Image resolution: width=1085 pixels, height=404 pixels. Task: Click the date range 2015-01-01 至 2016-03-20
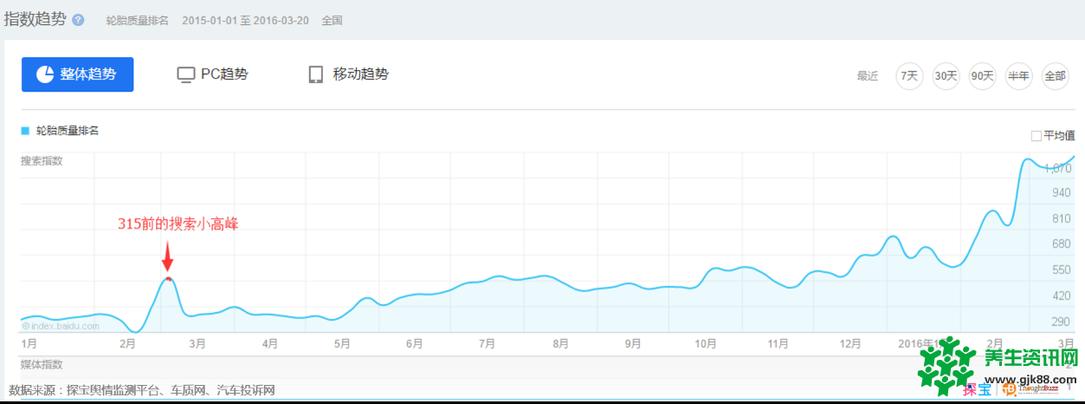(x=246, y=20)
